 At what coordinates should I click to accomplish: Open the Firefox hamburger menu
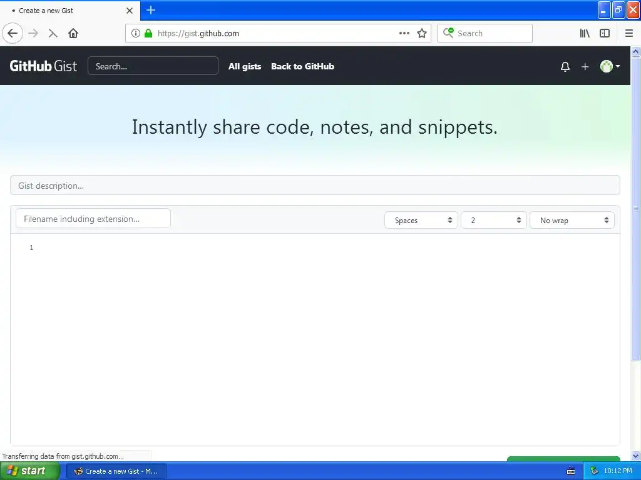click(x=628, y=34)
